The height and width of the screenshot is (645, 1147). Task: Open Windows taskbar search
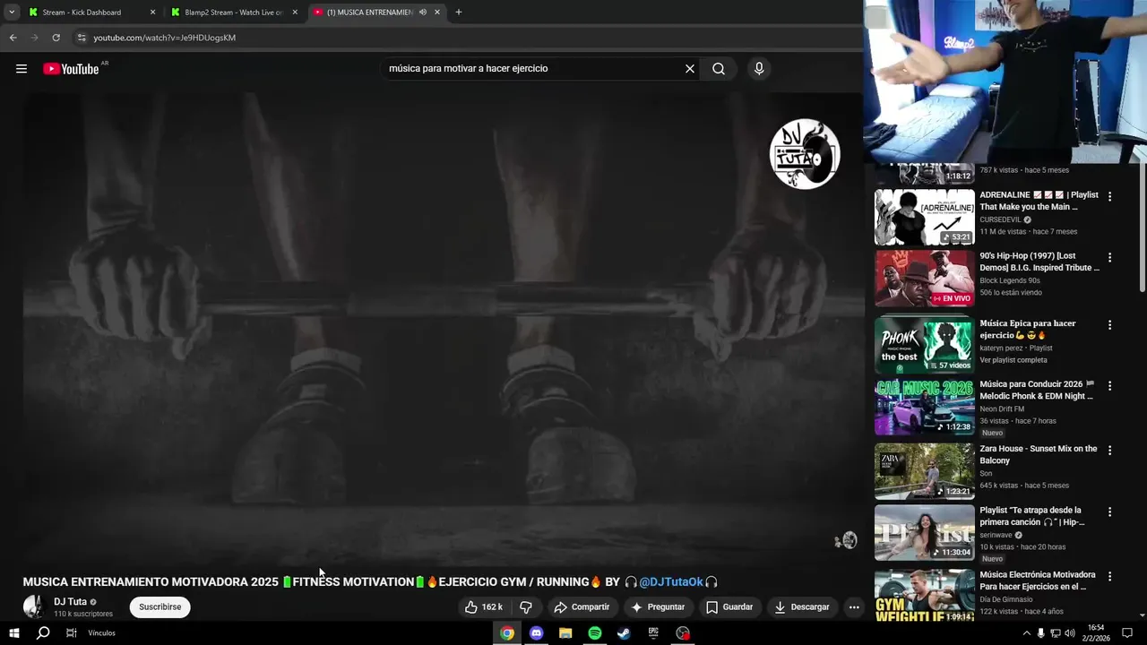[43, 632]
